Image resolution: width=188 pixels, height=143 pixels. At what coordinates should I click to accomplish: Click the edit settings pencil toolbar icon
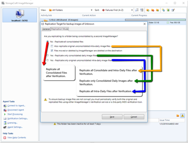point(173,10)
